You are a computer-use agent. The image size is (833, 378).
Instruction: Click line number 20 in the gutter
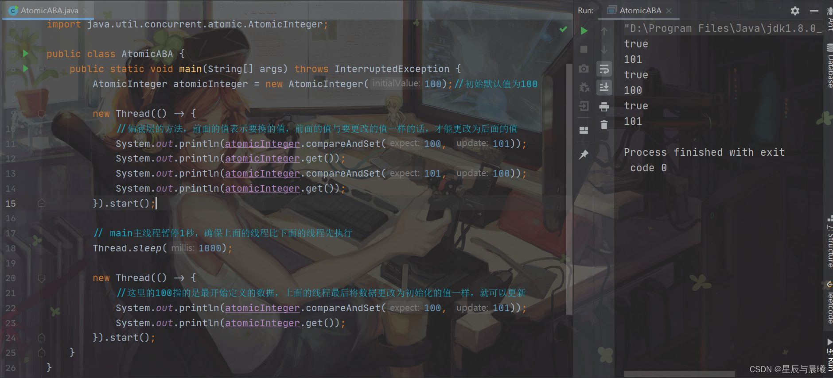tap(11, 278)
